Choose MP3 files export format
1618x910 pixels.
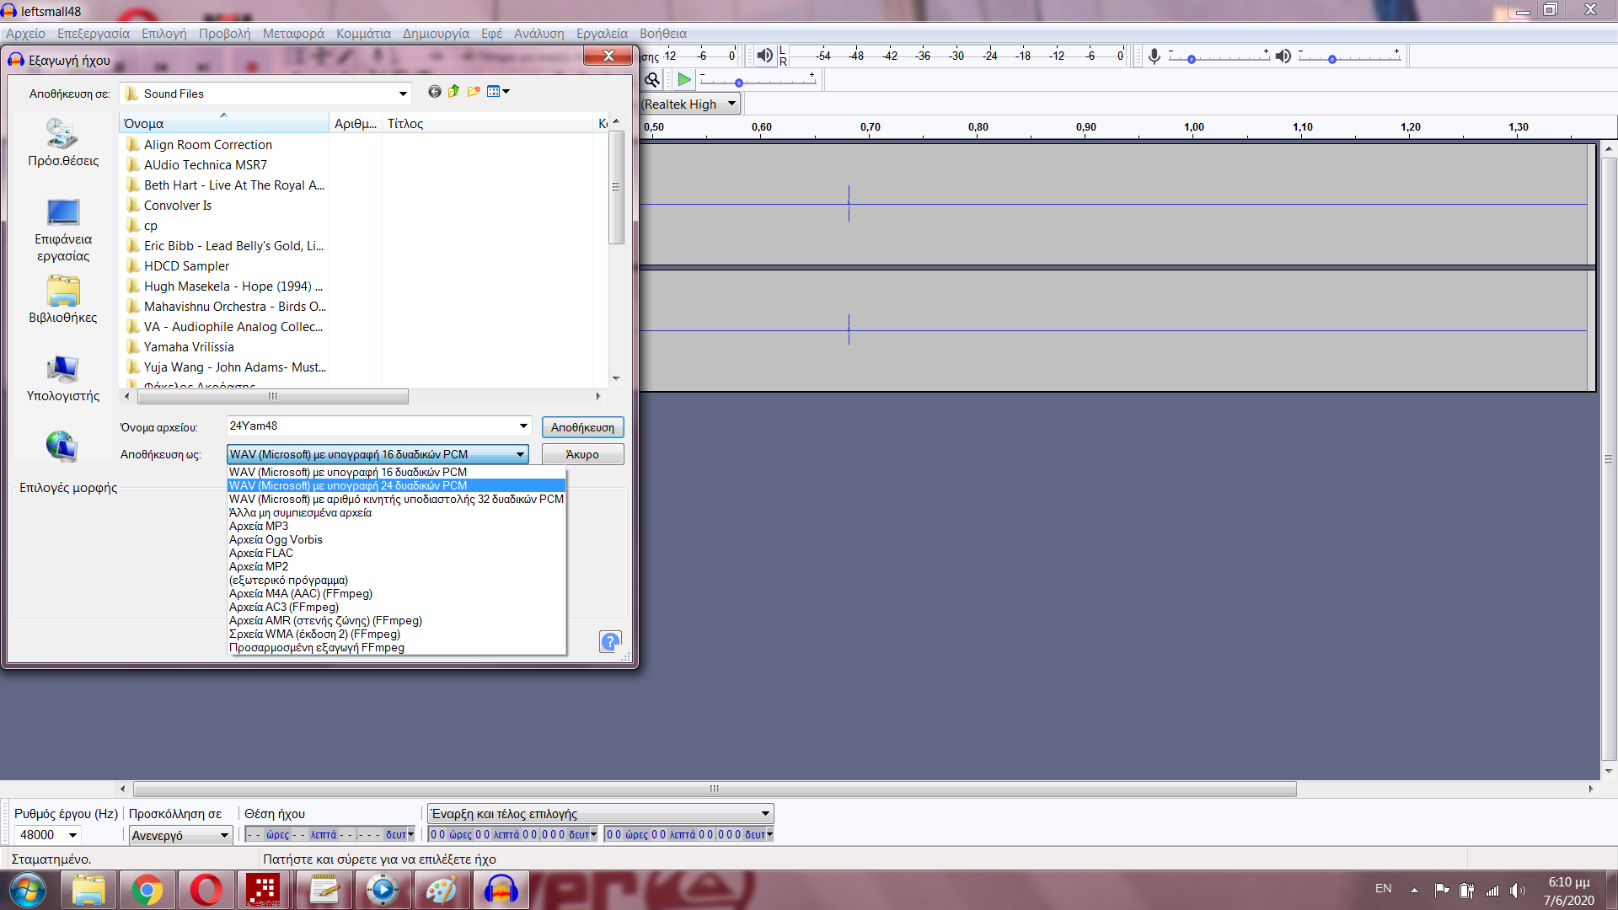[x=396, y=526]
